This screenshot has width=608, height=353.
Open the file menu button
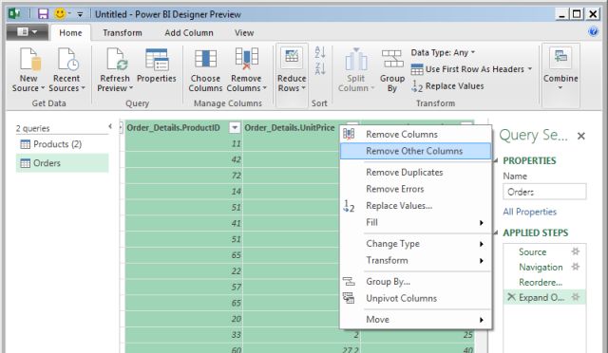[28, 31]
